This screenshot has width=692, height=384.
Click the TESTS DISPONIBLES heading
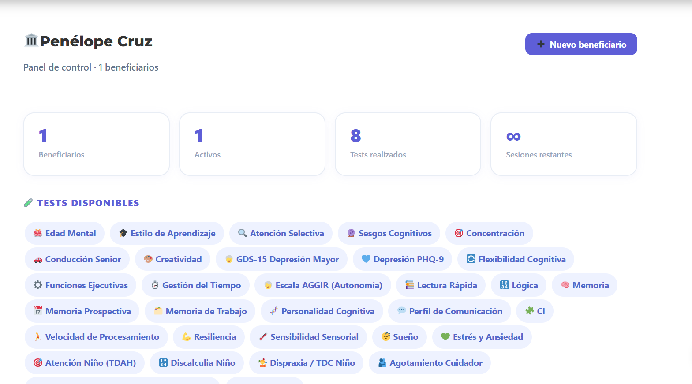pos(88,203)
